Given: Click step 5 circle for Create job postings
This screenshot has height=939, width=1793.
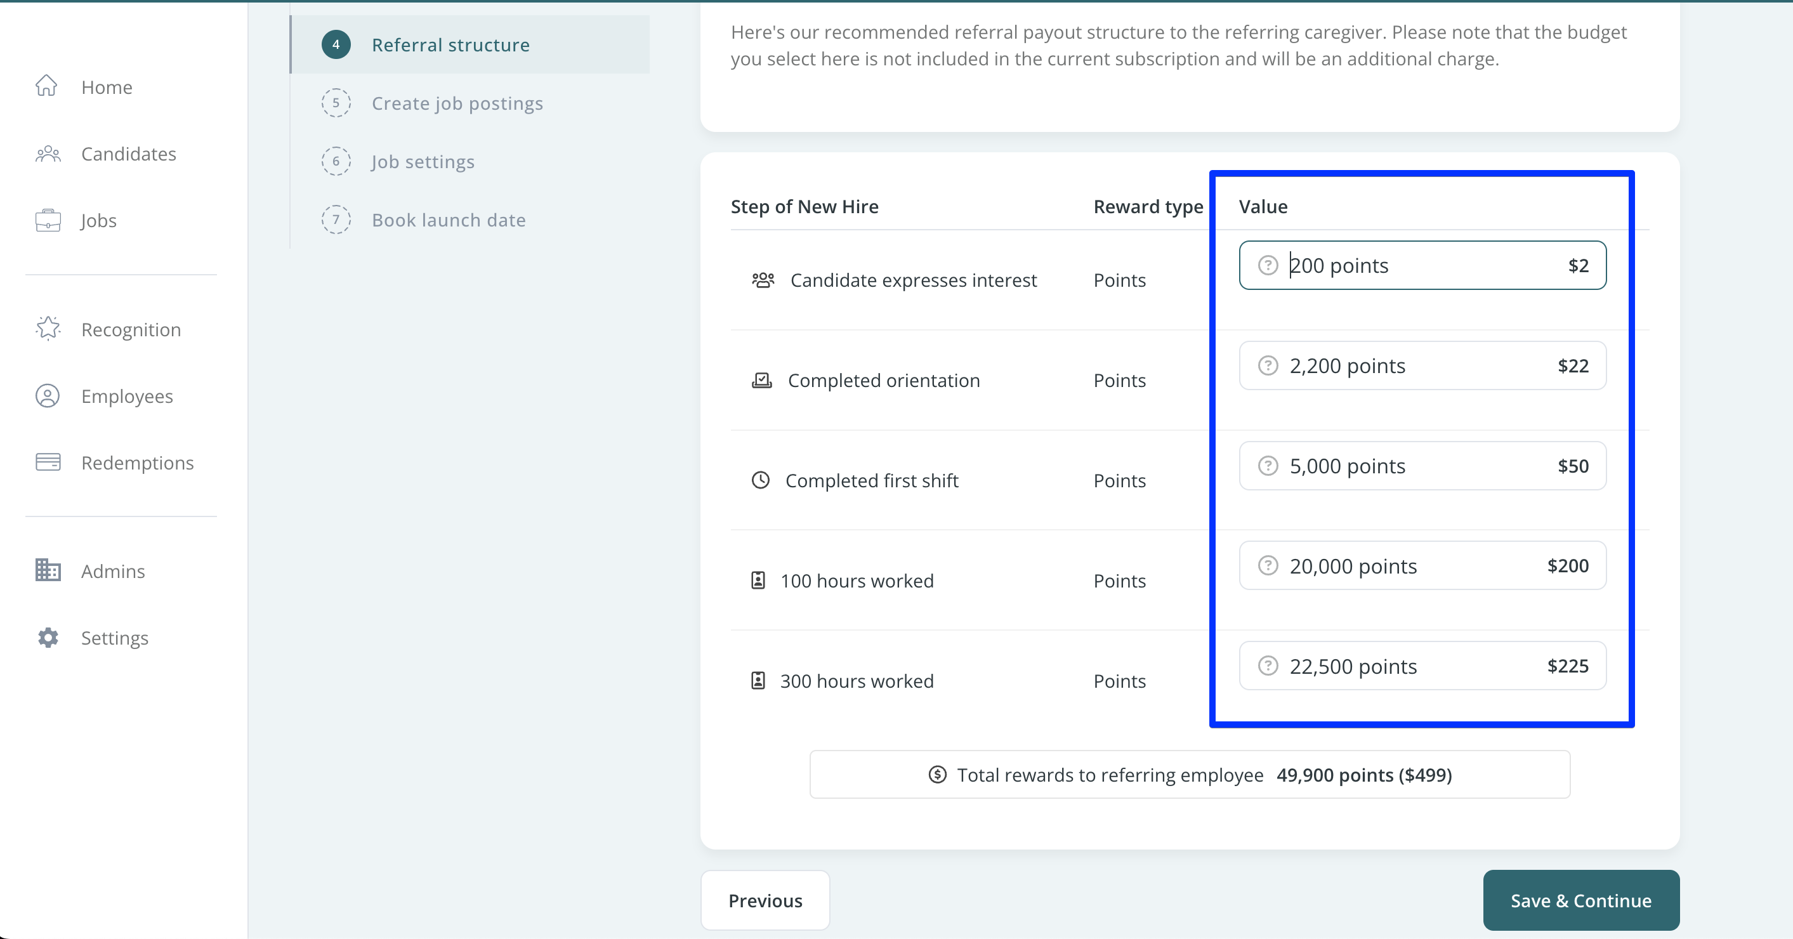Looking at the screenshot, I should [336, 103].
